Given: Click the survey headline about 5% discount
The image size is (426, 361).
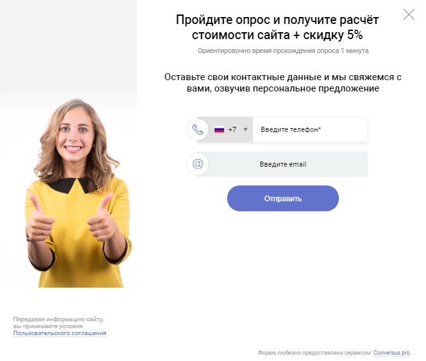Looking at the screenshot, I should pos(277,27).
